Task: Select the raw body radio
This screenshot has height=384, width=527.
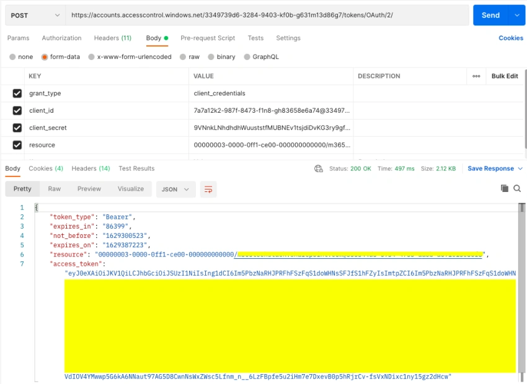Action: (x=183, y=57)
